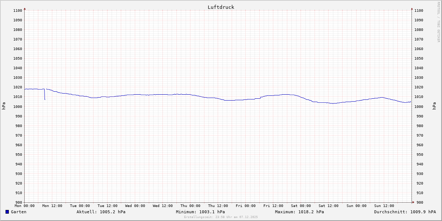
Task: Click the Maximum 1018.2 hPa value
Action: coord(299,212)
